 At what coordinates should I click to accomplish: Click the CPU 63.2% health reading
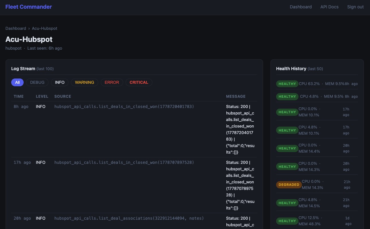tap(309, 84)
